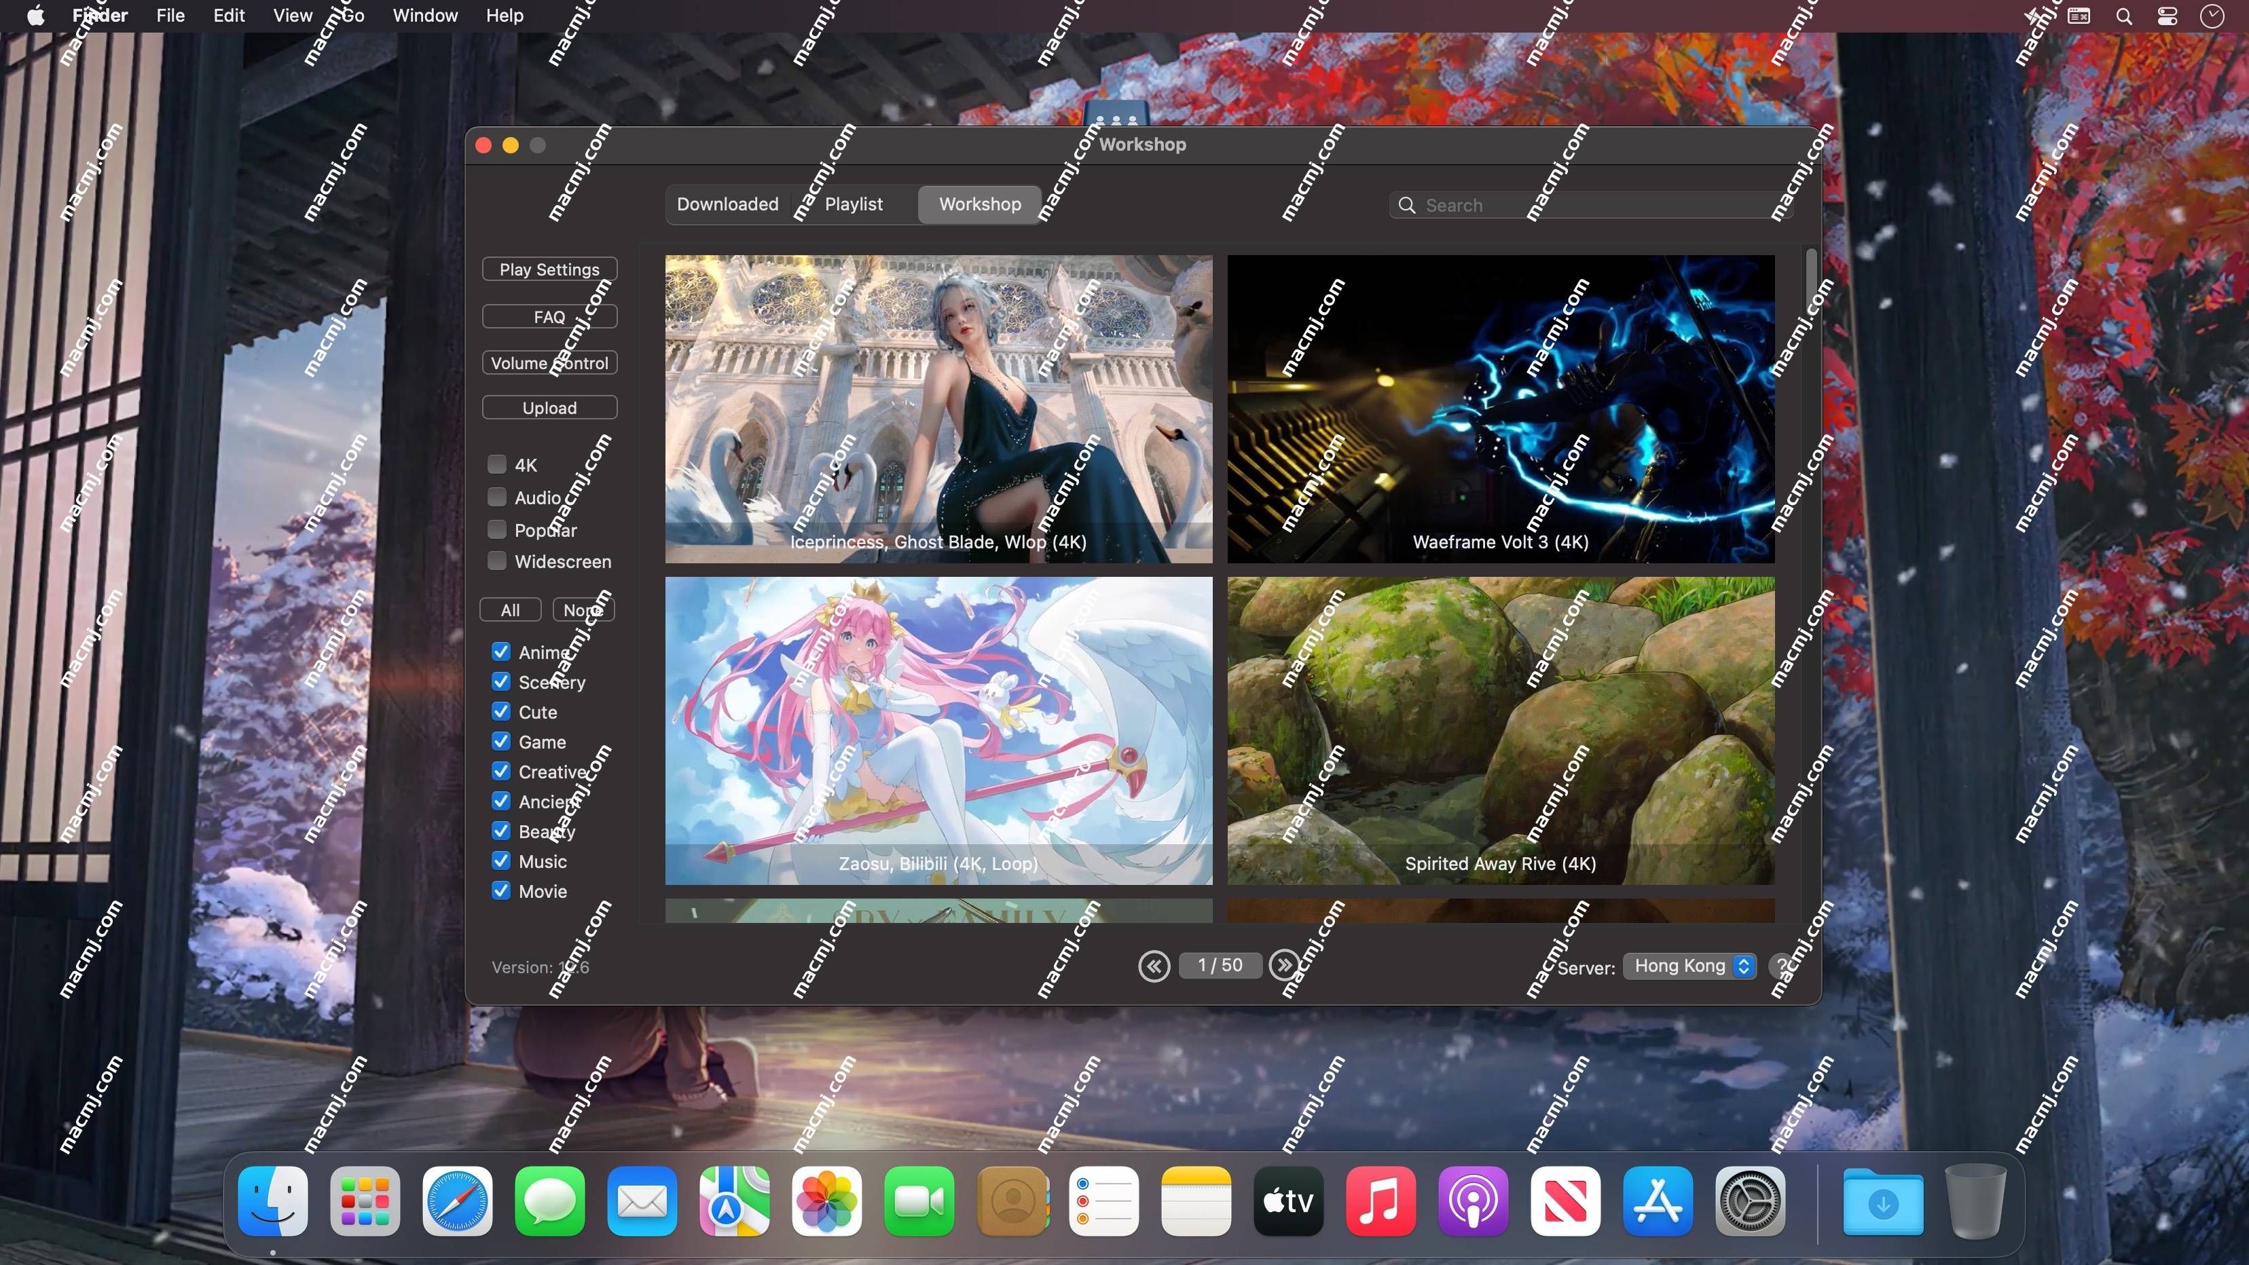Image resolution: width=2249 pixels, height=1265 pixels.
Task: Click the All category button
Action: point(510,609)
